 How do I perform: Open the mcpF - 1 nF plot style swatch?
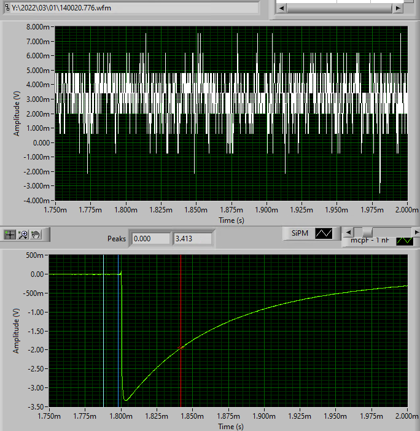pyautogui.click(x=405, y=241)
